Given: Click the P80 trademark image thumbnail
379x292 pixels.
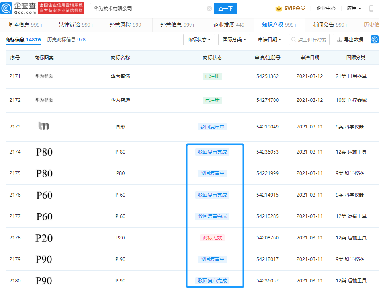Looking at the screenshot, I should tap(44, 152).
